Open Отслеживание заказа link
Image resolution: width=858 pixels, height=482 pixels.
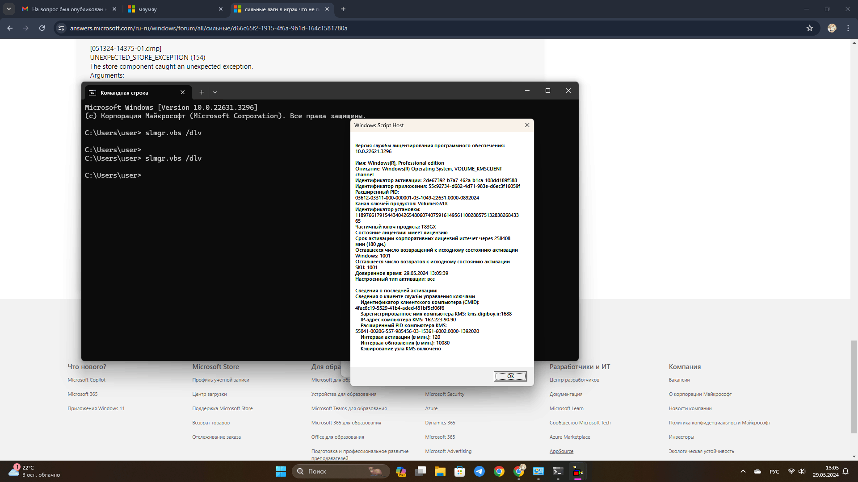[x=217, y=437]
